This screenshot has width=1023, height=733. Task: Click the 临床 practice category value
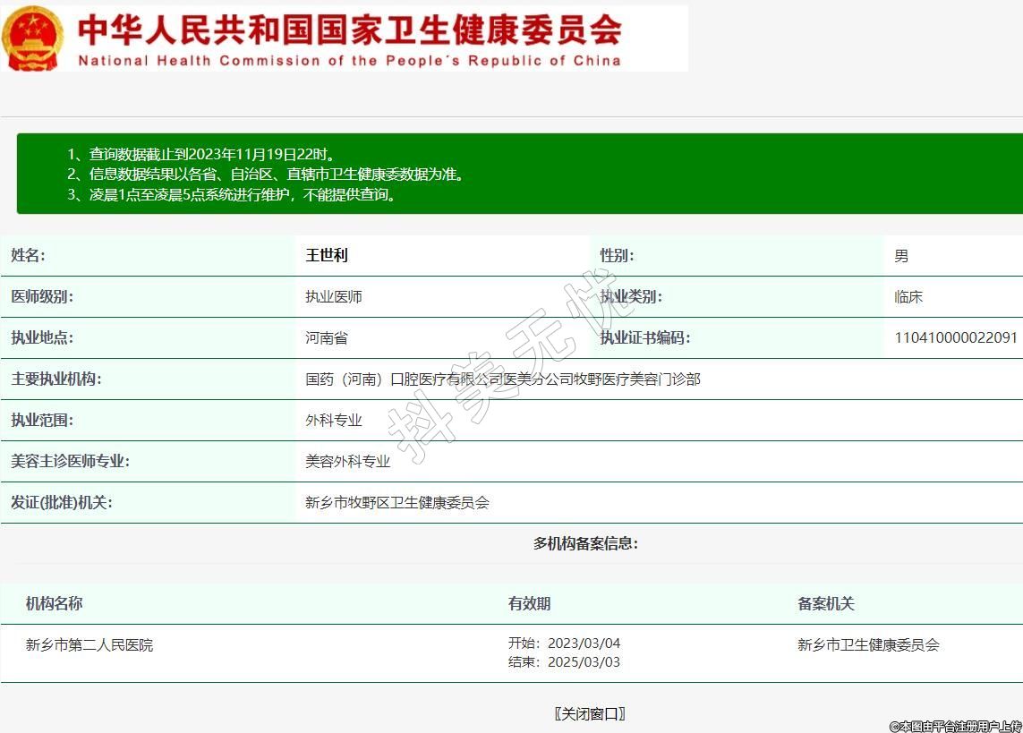point(908,296)
